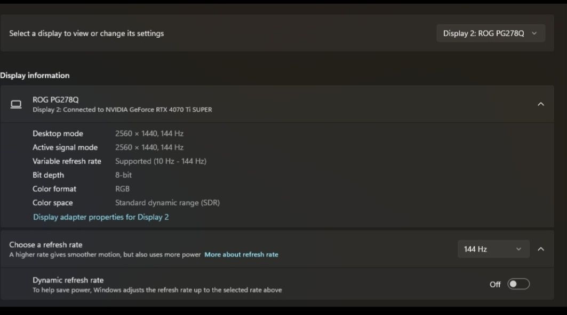This screenshot has width=567, height=315.
Task: Select the Active signal mode value
Action: [149, 147]
